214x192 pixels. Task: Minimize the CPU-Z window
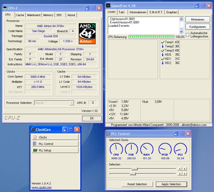point(87,8)
